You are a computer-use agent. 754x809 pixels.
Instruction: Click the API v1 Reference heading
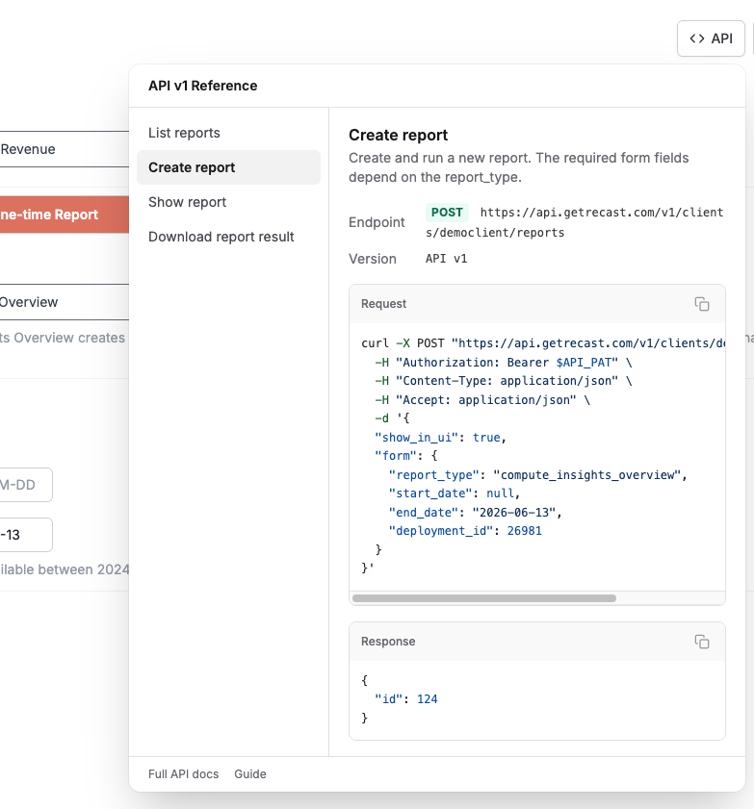click(x=202, y=86)
